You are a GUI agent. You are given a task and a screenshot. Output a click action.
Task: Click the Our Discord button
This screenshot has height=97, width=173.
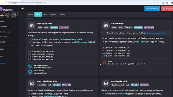click(x=152, y=9)
